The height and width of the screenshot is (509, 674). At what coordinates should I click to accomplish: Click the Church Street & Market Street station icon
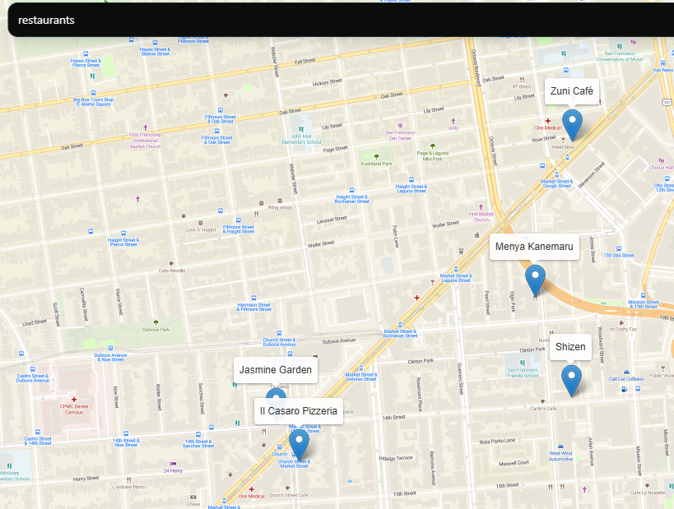click(x=292, y=453)
